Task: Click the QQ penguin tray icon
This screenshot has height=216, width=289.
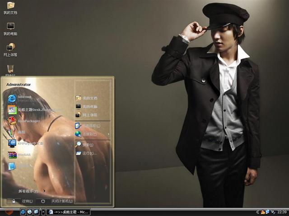Action: [263, 212]
